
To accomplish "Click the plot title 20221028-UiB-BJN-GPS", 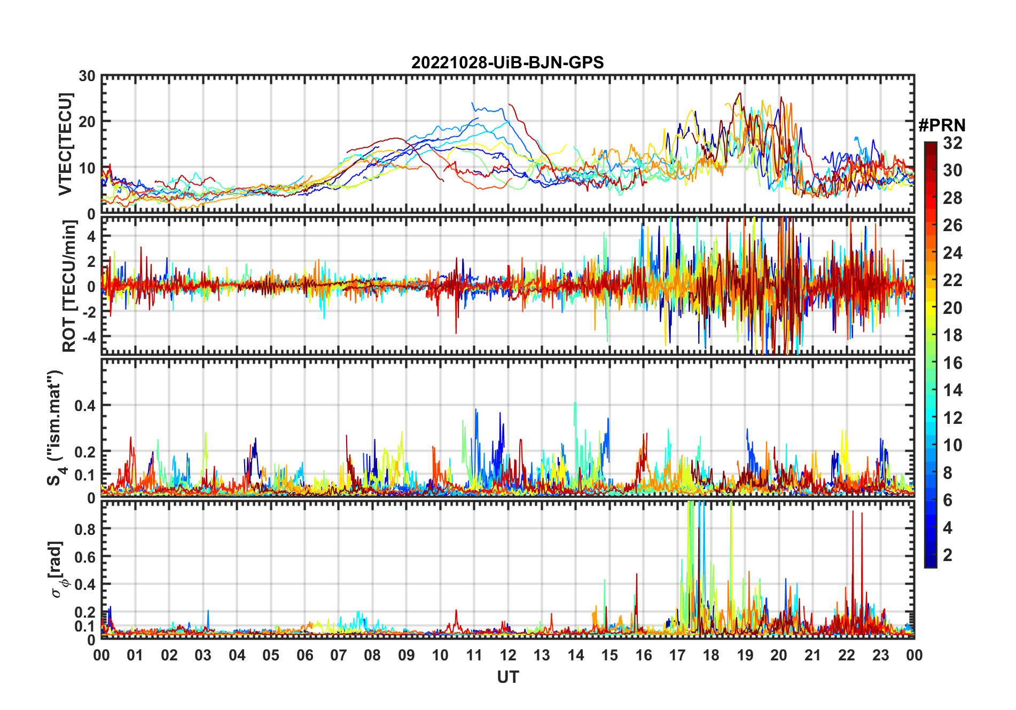I will [x=507, y=63].
